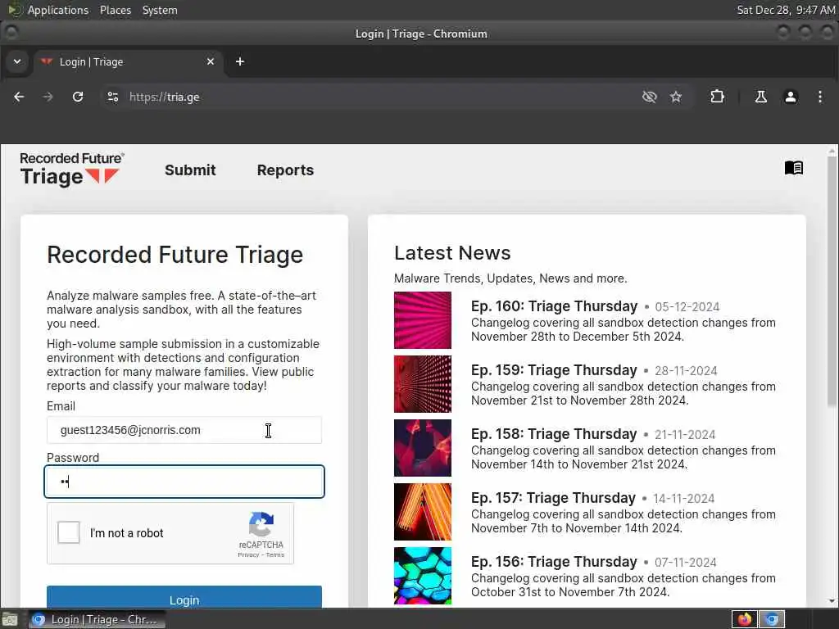
Task: Click the Ep. 157 orange neon thumbnail
Action: pos(423,512)
